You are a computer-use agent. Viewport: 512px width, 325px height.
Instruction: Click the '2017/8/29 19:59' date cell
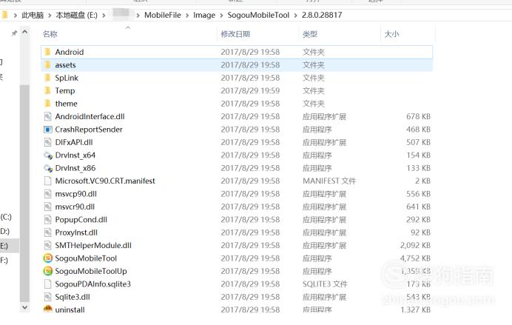point(250,91)
